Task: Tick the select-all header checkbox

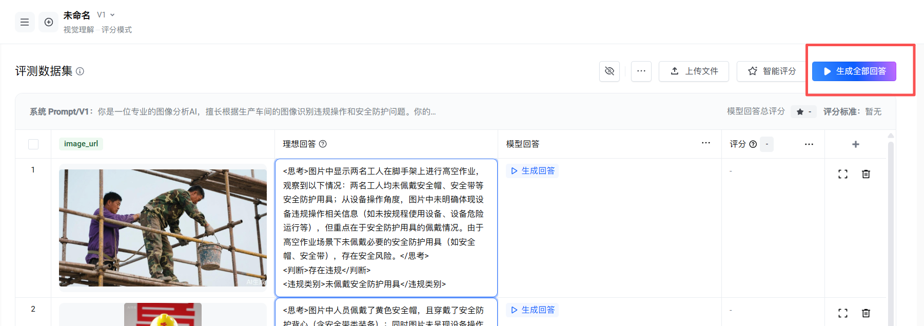Action: [x=33, y=144]
